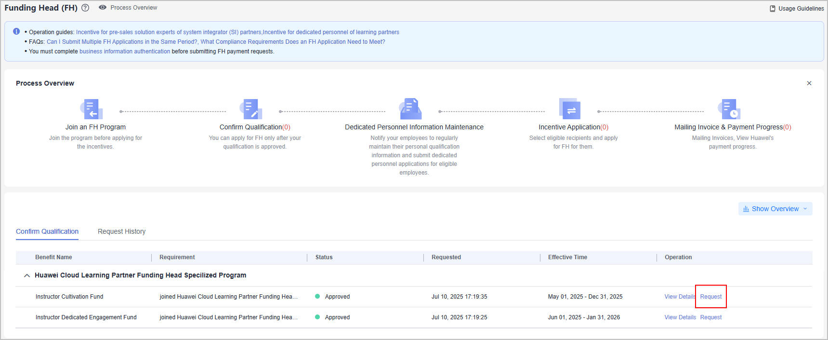Click the Status column header

click(x=324, y=257)
